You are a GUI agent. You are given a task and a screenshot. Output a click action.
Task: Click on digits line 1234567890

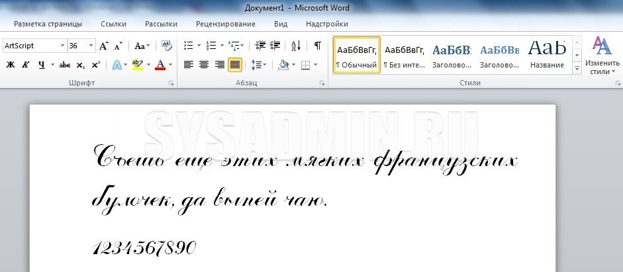144,248
